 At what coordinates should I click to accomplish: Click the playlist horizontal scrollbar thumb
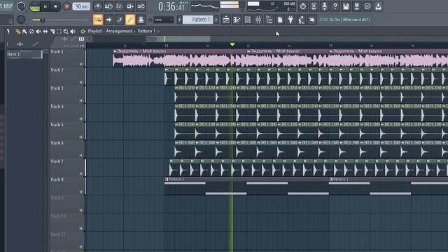click(178, 39)
